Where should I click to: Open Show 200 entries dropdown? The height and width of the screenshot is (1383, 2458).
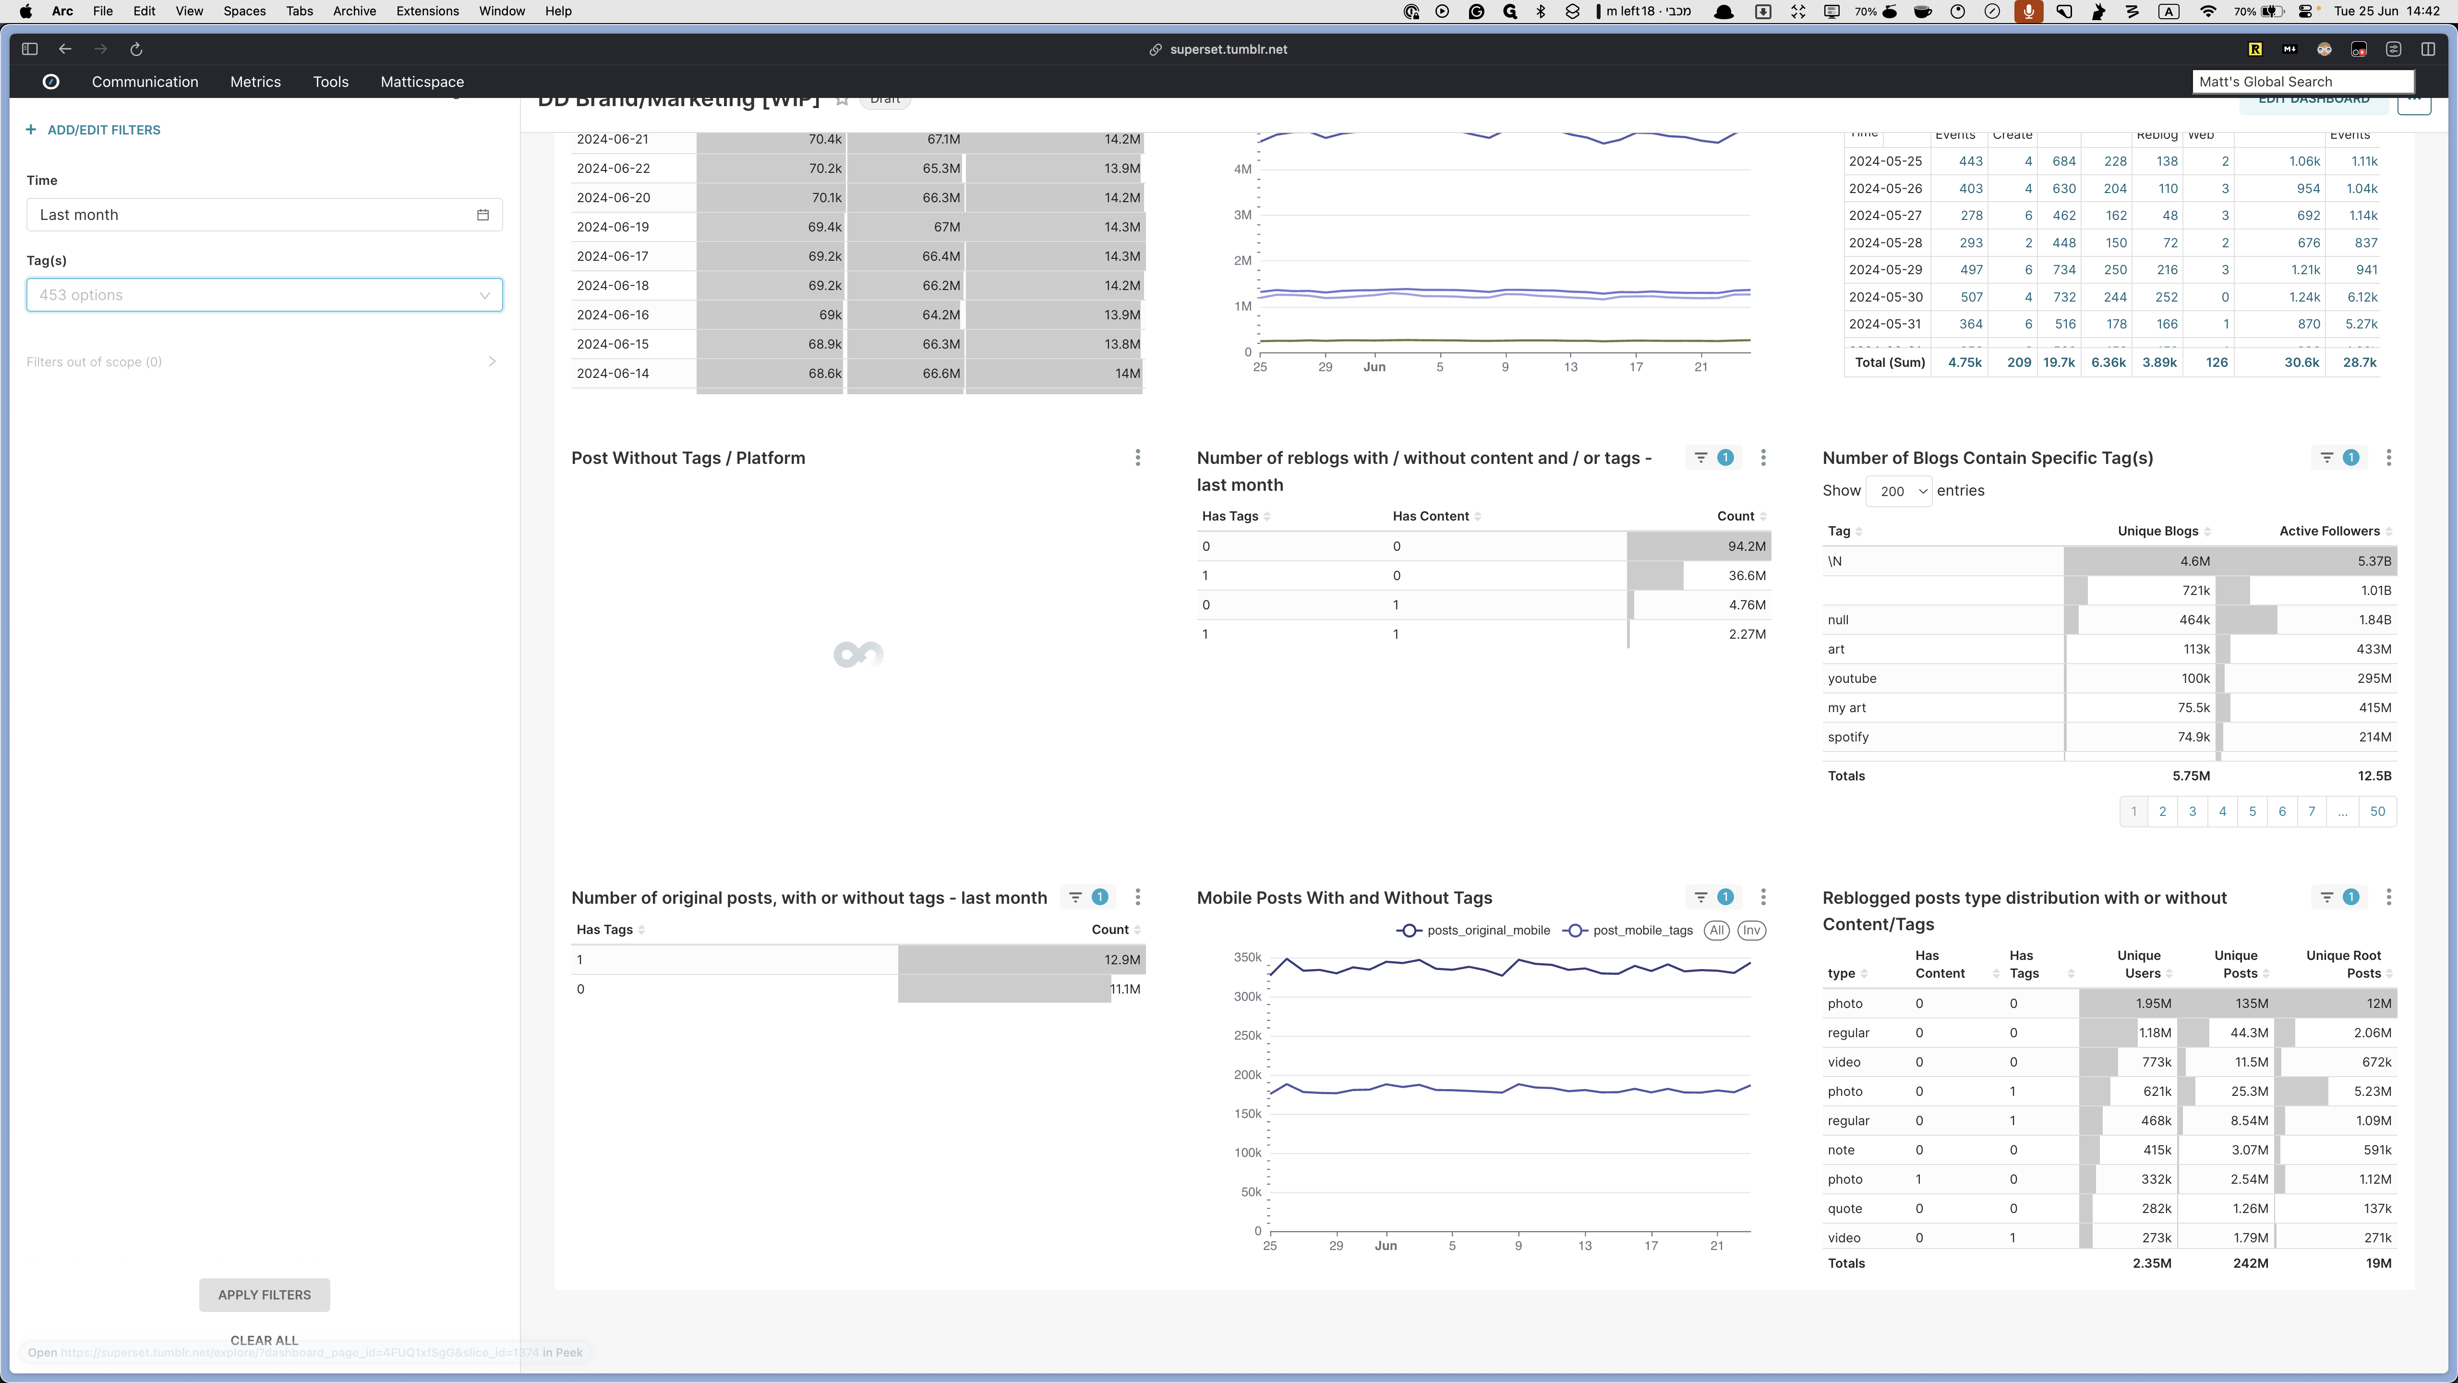point(1899,492)
